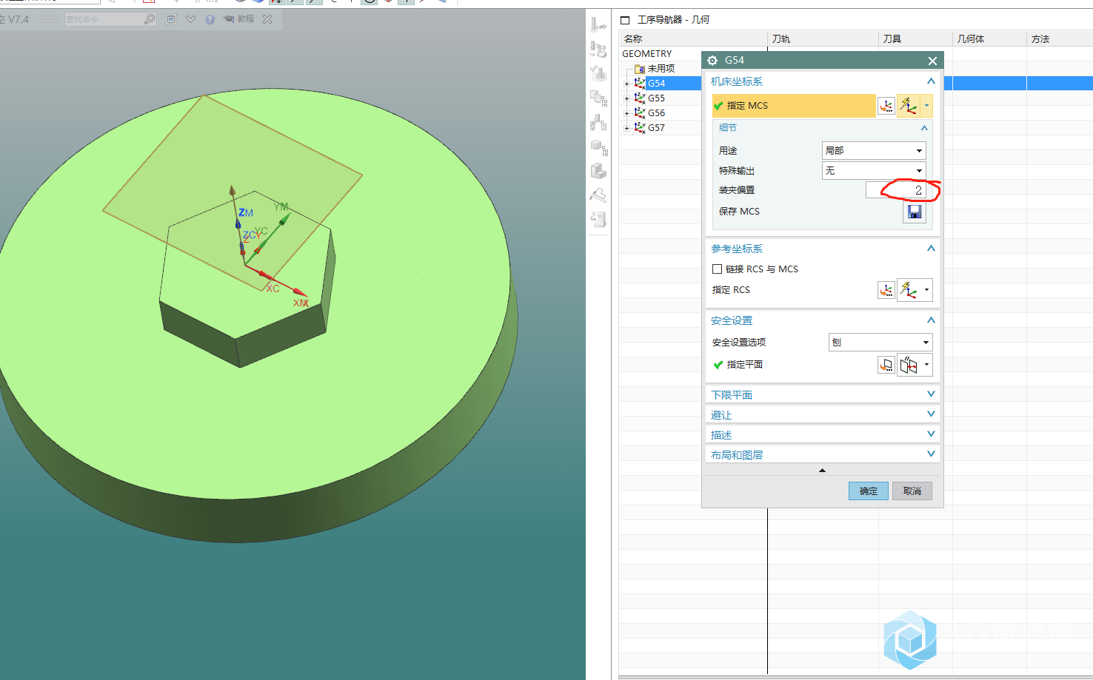Select G55 in the geometry navigator
The width and height of the screenshot is (1093, 680).
(x=656, y=98)
